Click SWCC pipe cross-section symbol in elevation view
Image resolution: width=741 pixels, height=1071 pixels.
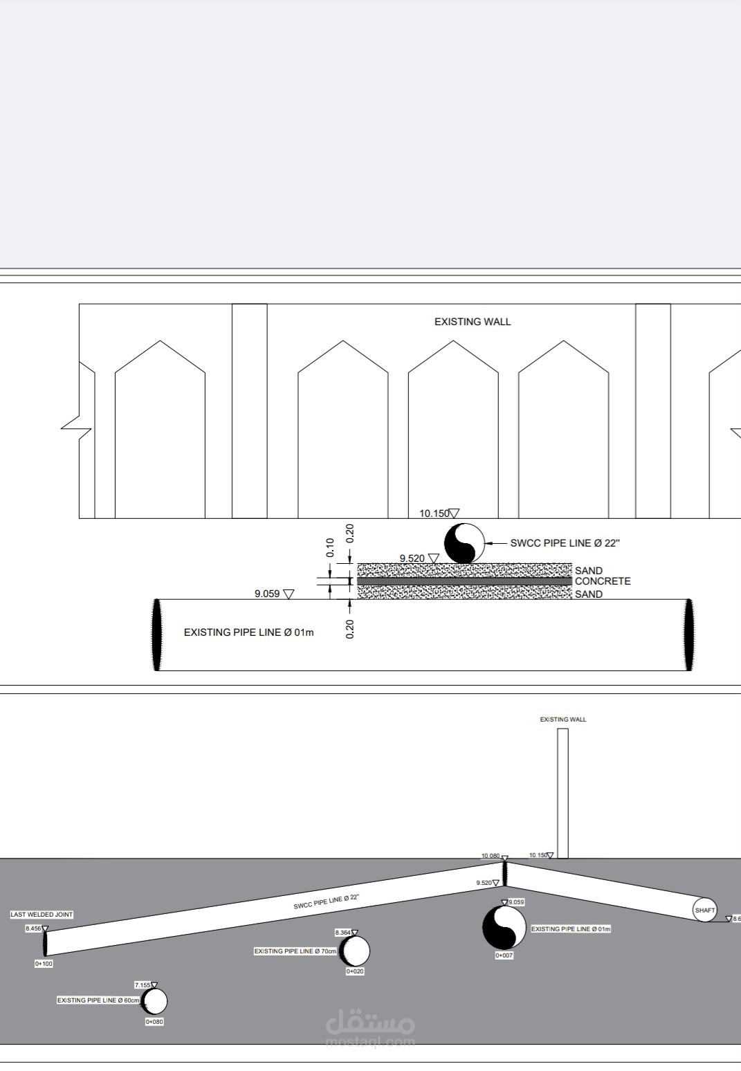(x=464, y=543)
